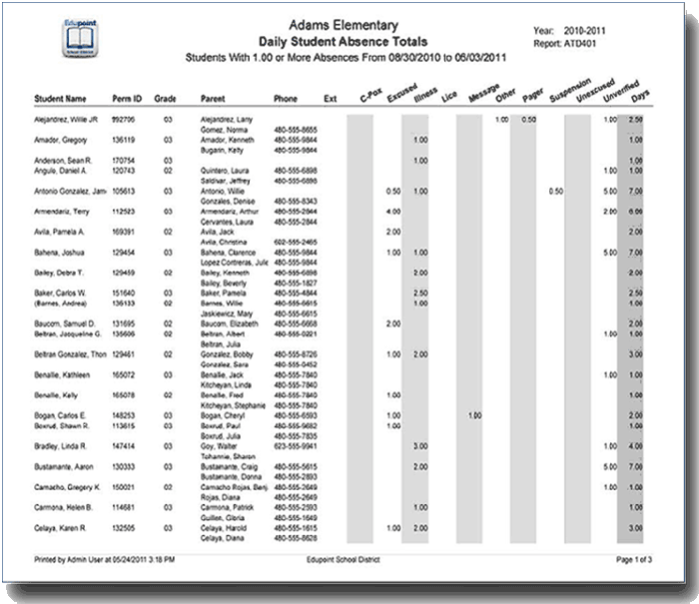Select student Anderson, Sean R.
699x604 pixels.
[62, 161]
